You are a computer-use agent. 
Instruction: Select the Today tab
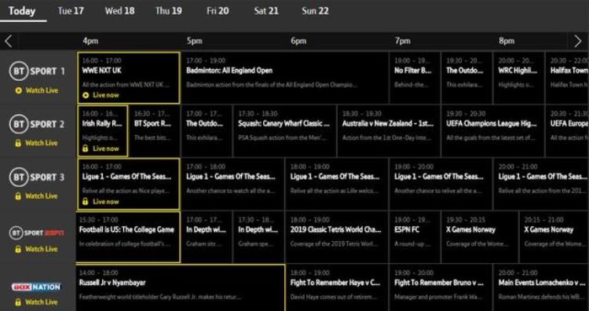click(x=22, y=11)
